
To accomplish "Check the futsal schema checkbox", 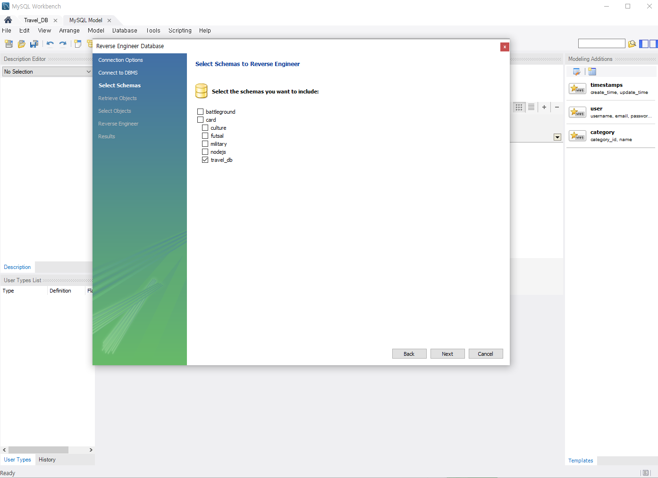I will [x=205, y=136].
